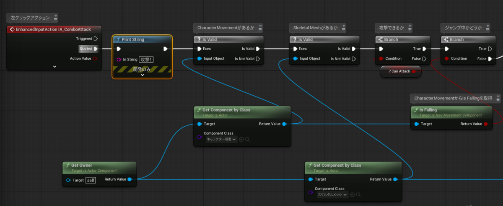This screenshot has width=503, height=206.
Task: Expand the Print String advanced options
Action: (142, 75)
